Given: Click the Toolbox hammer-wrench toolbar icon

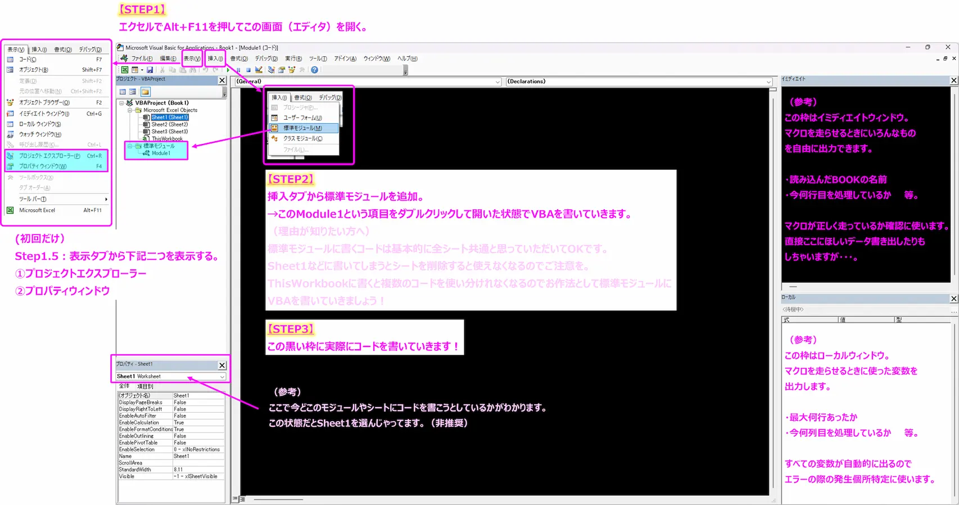Looking at the screenshot, I should pos(302,70).
